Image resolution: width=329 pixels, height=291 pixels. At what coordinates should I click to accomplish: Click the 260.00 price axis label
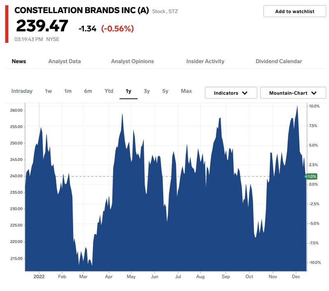pos(16,110)
